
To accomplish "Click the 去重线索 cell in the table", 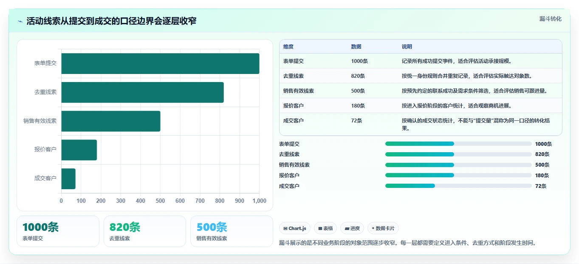I will tap(294, 76).
